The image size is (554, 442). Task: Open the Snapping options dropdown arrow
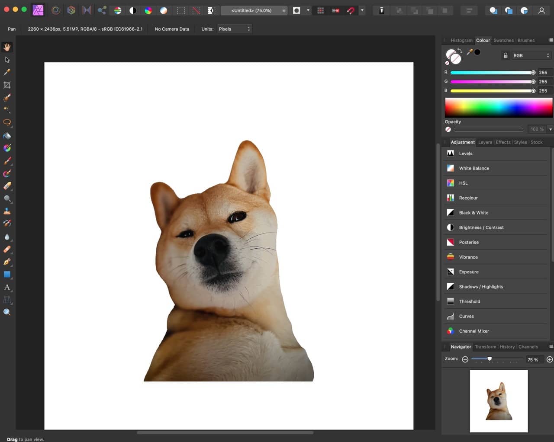362,10
